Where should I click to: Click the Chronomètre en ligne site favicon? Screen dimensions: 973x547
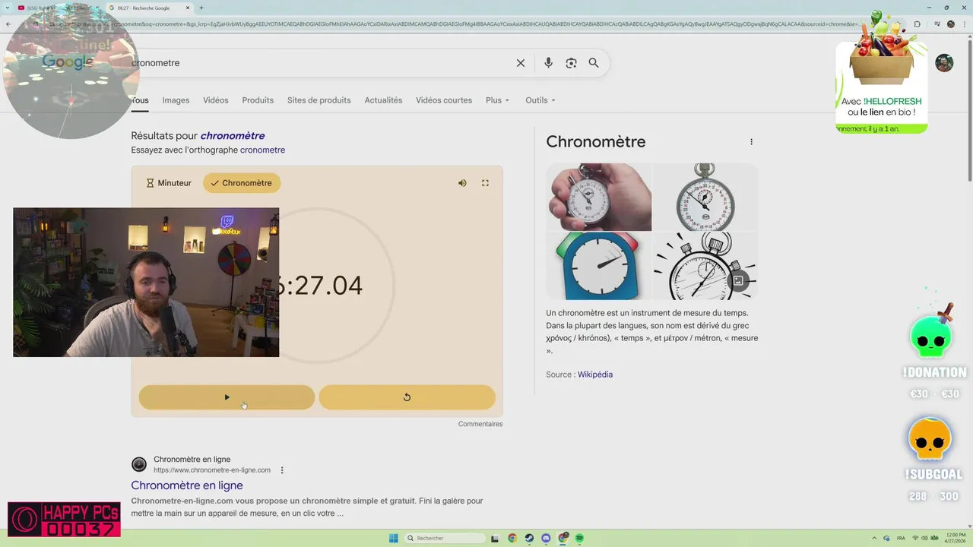click(139, 464)
